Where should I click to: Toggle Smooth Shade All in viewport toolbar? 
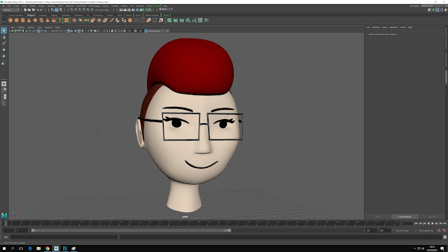coord(69,31)
